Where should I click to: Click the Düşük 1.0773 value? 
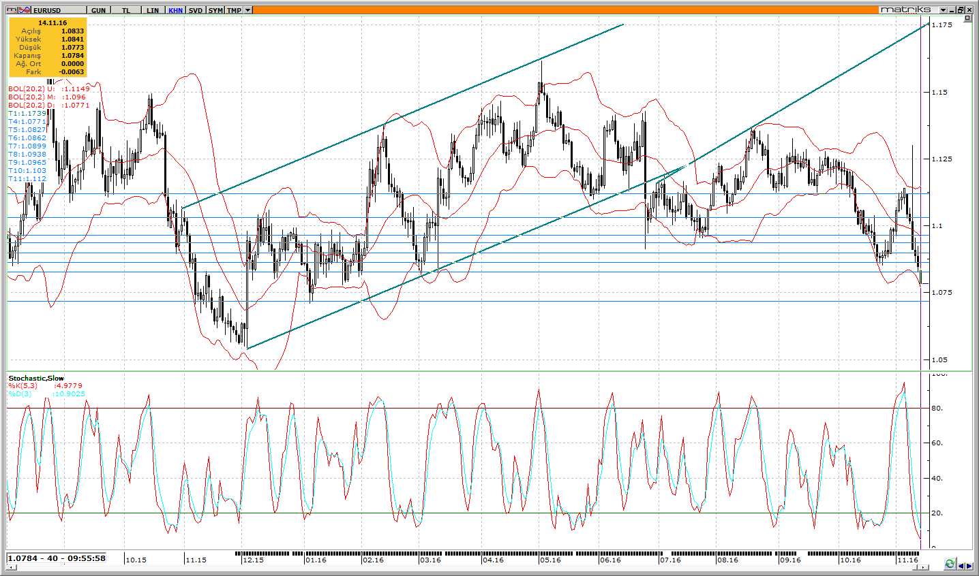pyautogui.click(x=72, y=48)
